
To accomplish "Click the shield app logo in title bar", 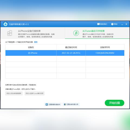I will (5, 24).
